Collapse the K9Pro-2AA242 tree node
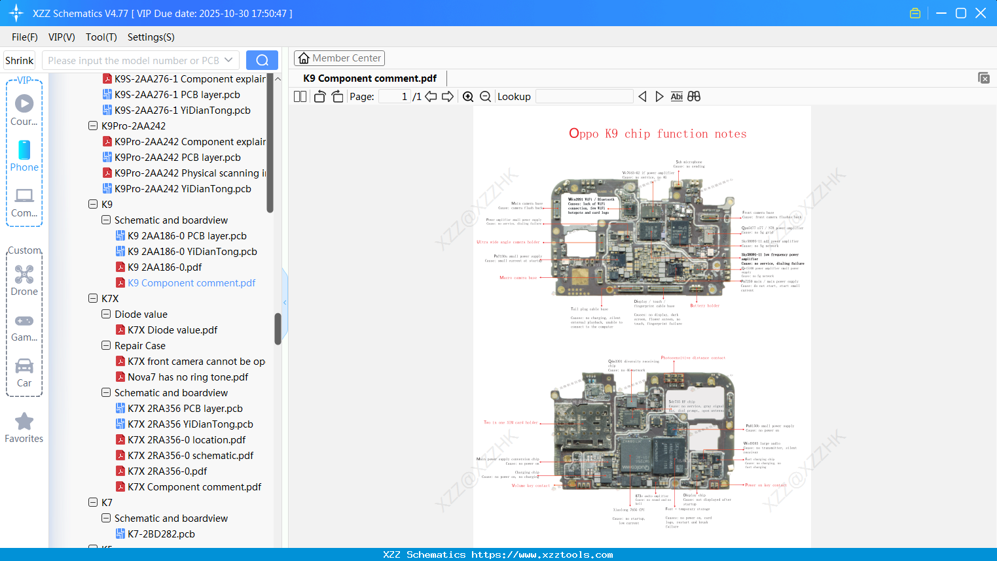This screenshot has height=561, width=997. (93, 126)
